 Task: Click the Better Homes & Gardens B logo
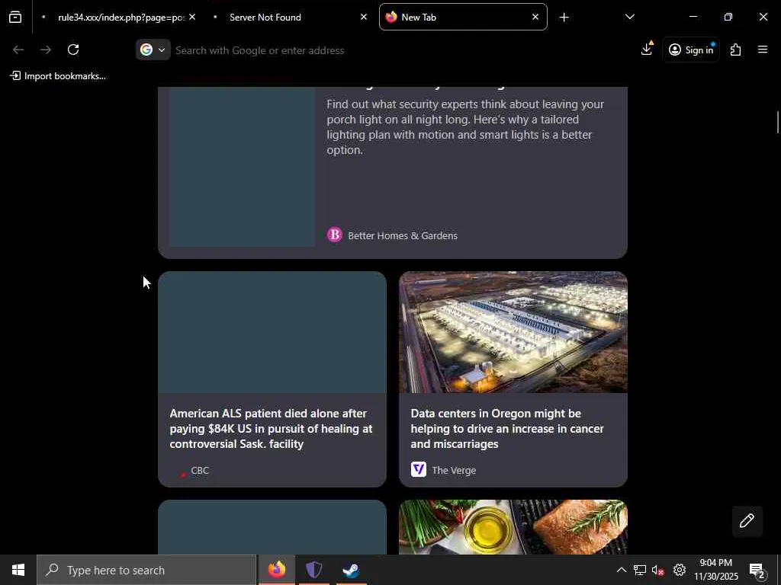335,235
